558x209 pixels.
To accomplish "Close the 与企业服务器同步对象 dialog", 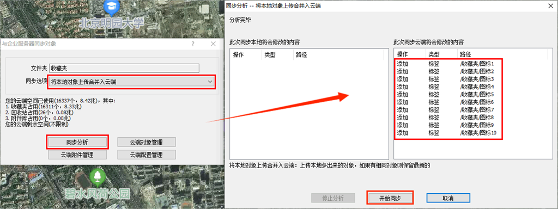I will pyautogui.click(x=213, y=44).
